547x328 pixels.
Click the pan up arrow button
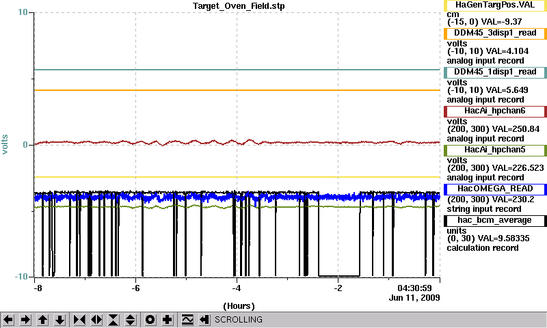pyautogui.click(x=42, y=319)
